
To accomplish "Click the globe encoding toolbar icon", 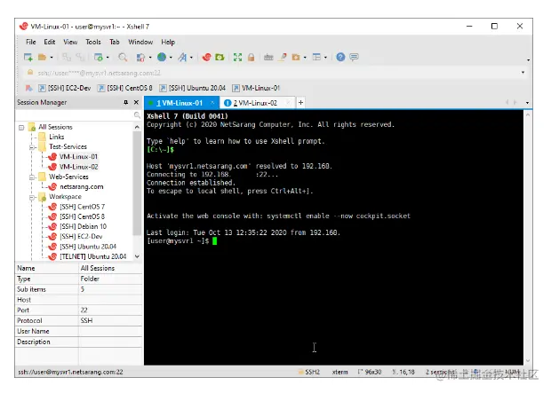I will [162, 57].
